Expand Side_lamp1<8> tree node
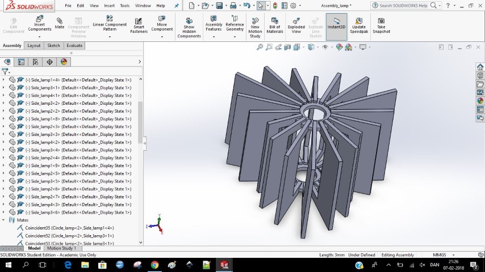Screen dimensions: 485x272 tap(3, 119)
